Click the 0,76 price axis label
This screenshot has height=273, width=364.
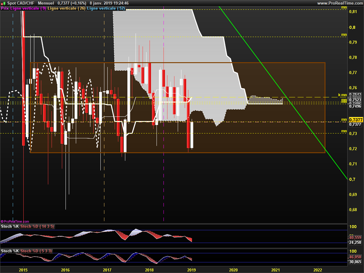(x=353, y=88)
